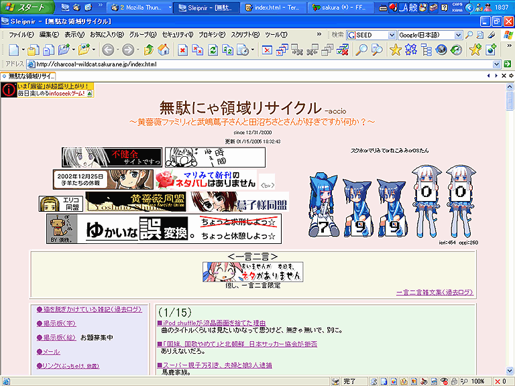The width and height of the screenshot is (515, 386).
Task: Click the red X stop loading icon
Action: pyautogui.click(x=182, y=50)
